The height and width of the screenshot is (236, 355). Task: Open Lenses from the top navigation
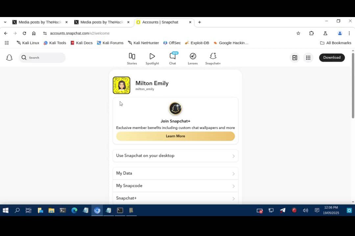(193, 59)
